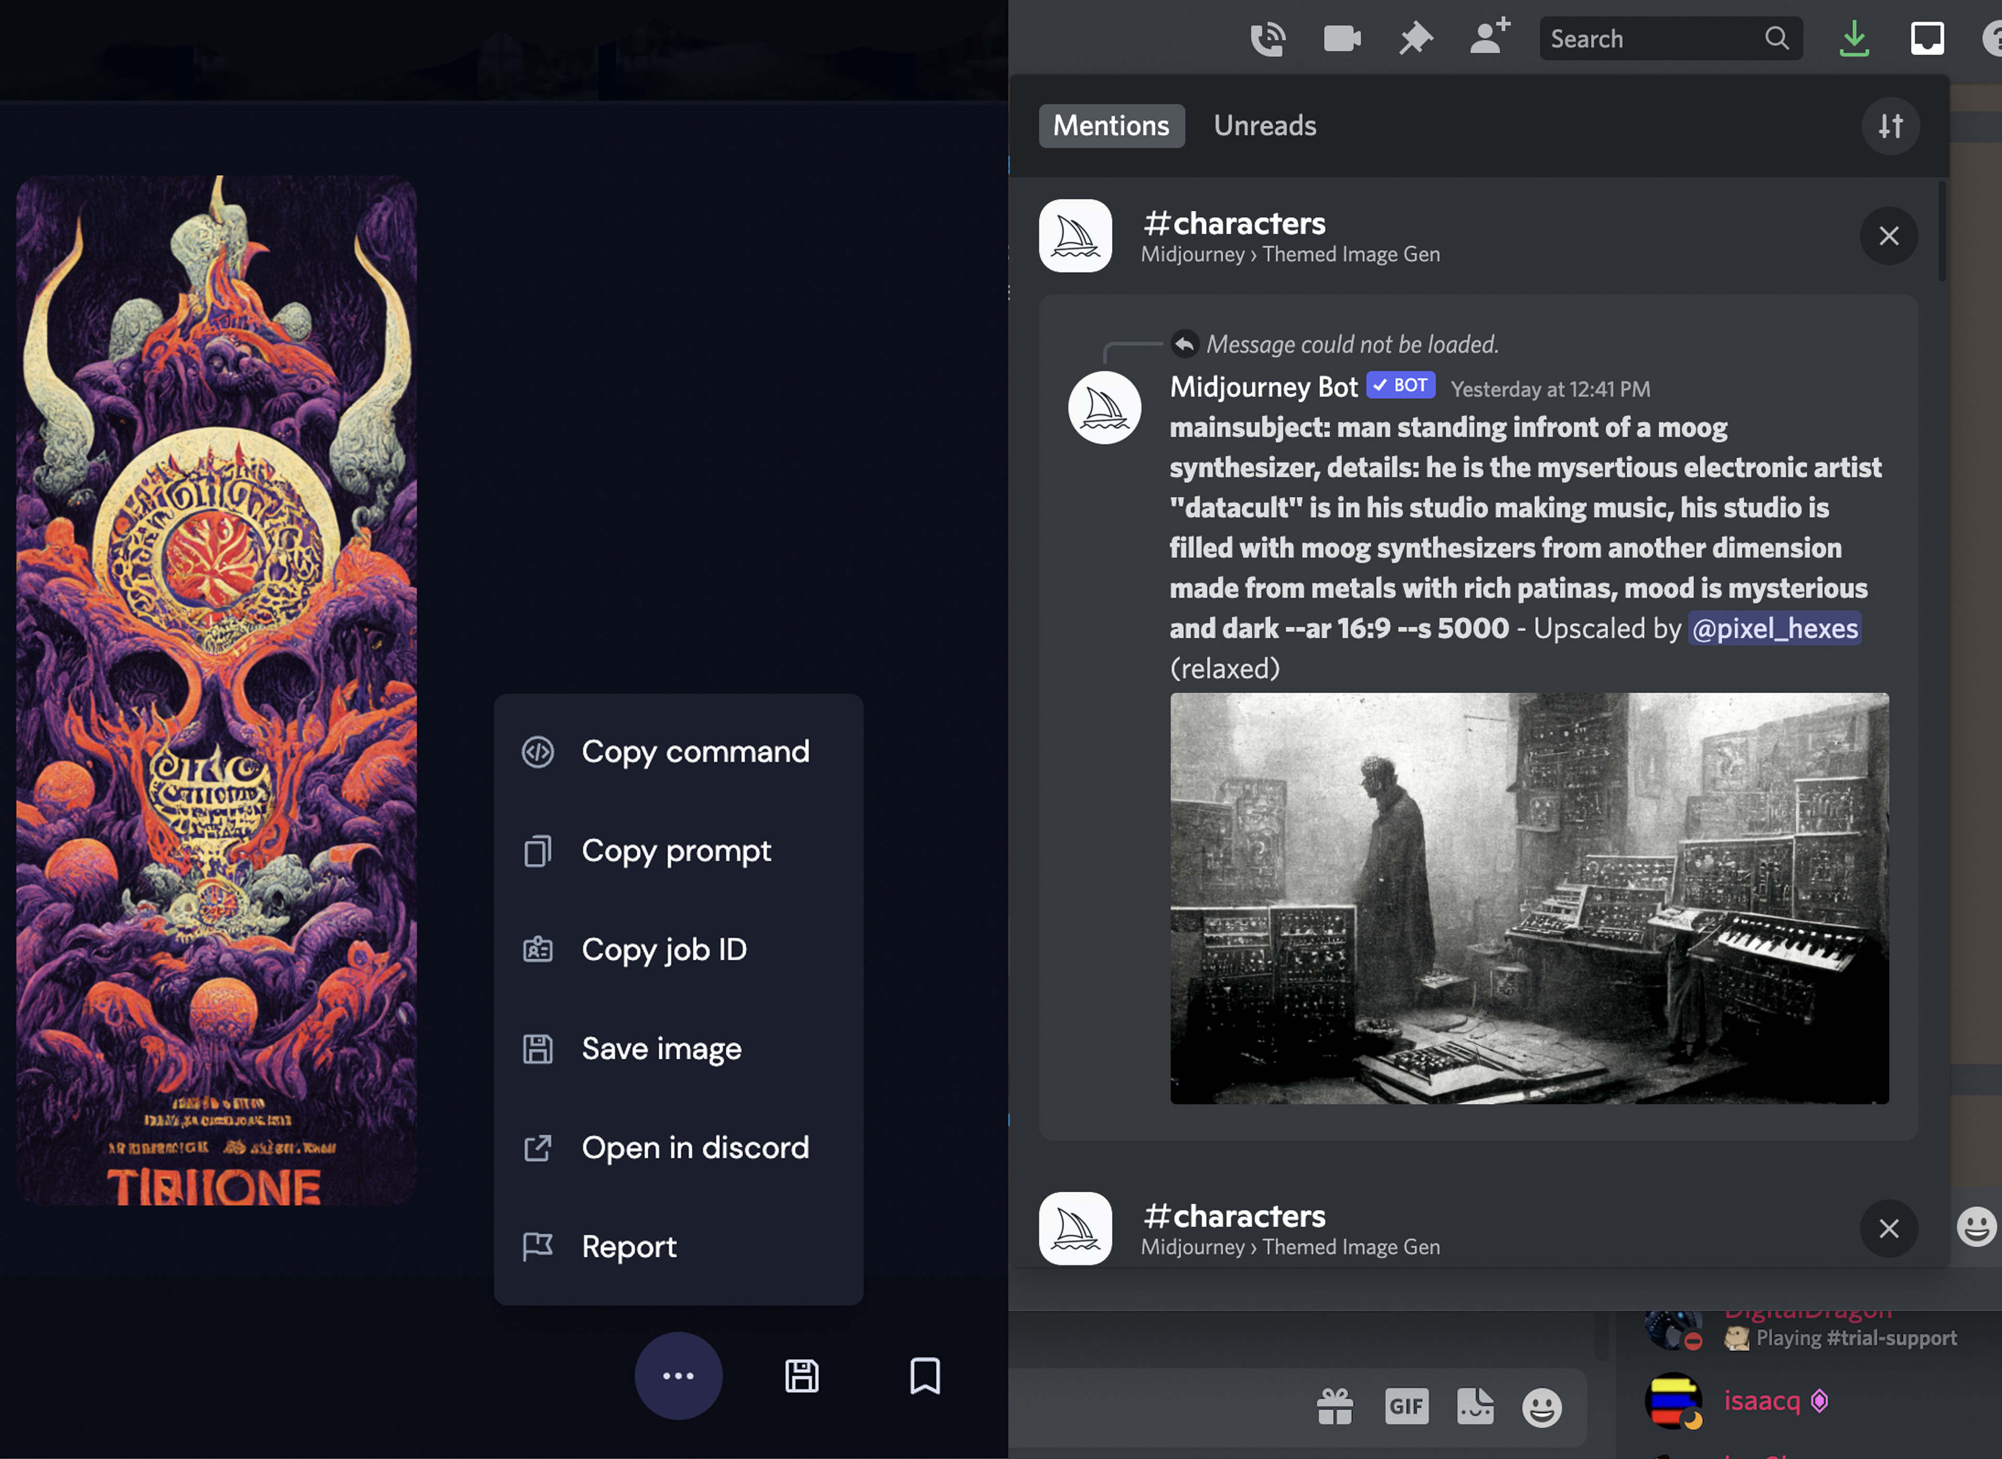Screen dimensions: 2002x1459
Task: Toggle the three-dots more options button
Action: point(678,1376)
